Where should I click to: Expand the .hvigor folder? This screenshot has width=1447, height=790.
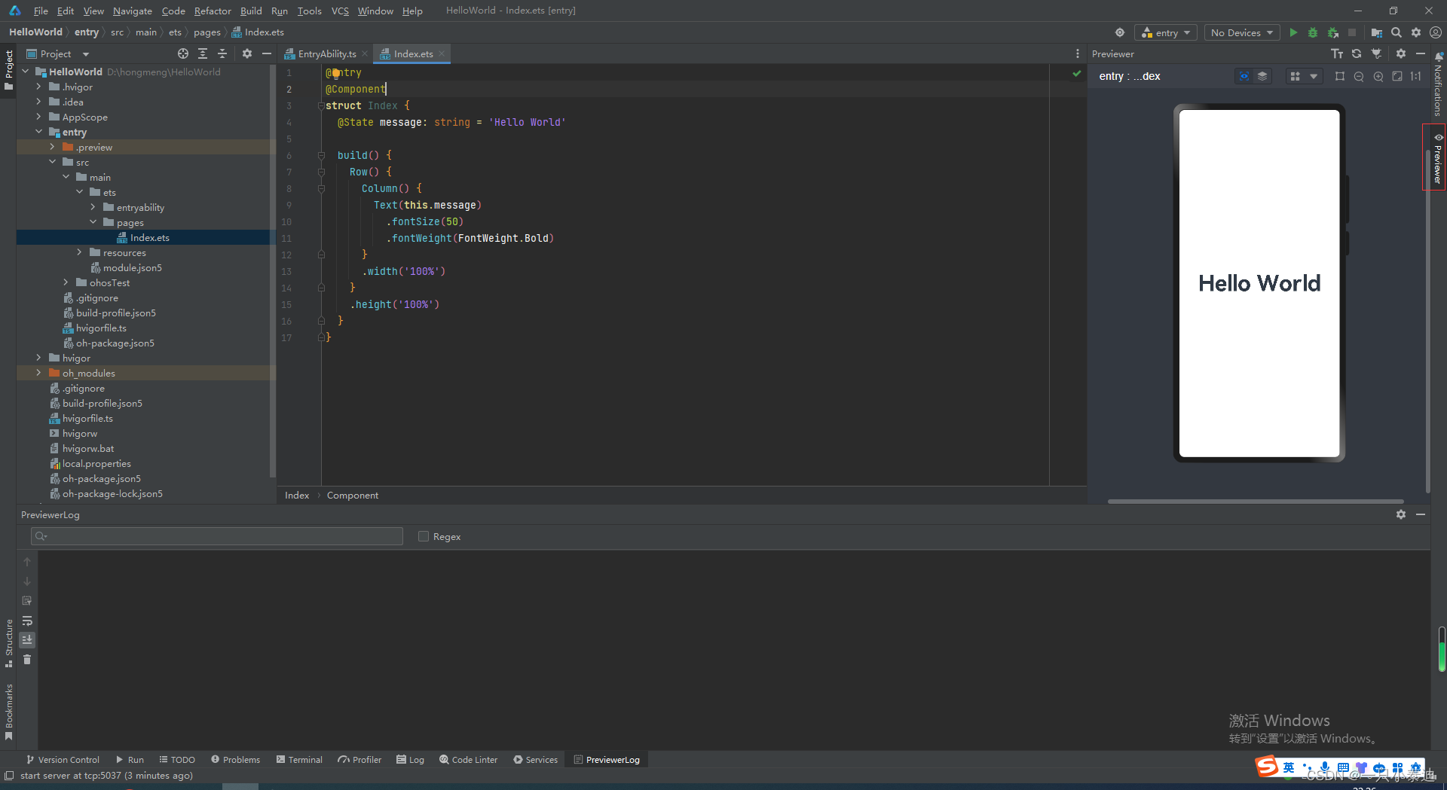[x=39, y=87]
